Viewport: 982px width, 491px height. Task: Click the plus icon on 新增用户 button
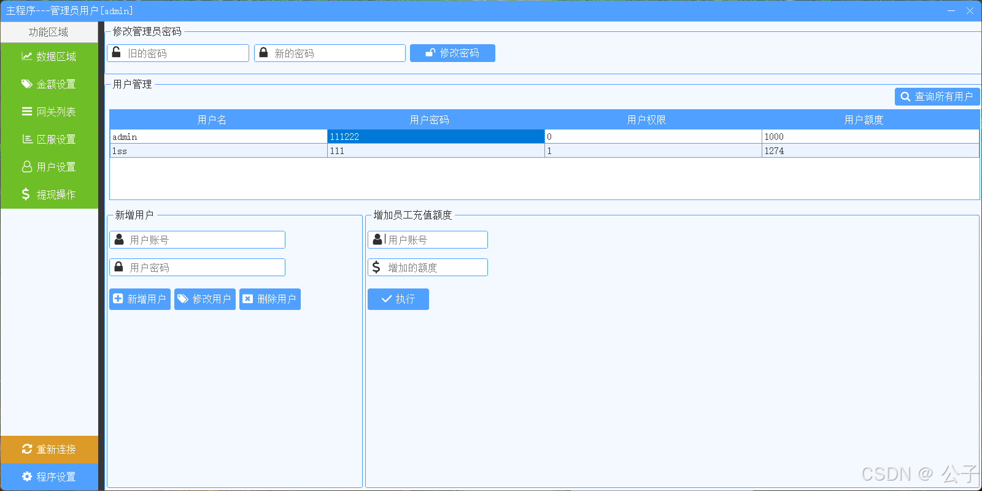[x=118, y=299]
